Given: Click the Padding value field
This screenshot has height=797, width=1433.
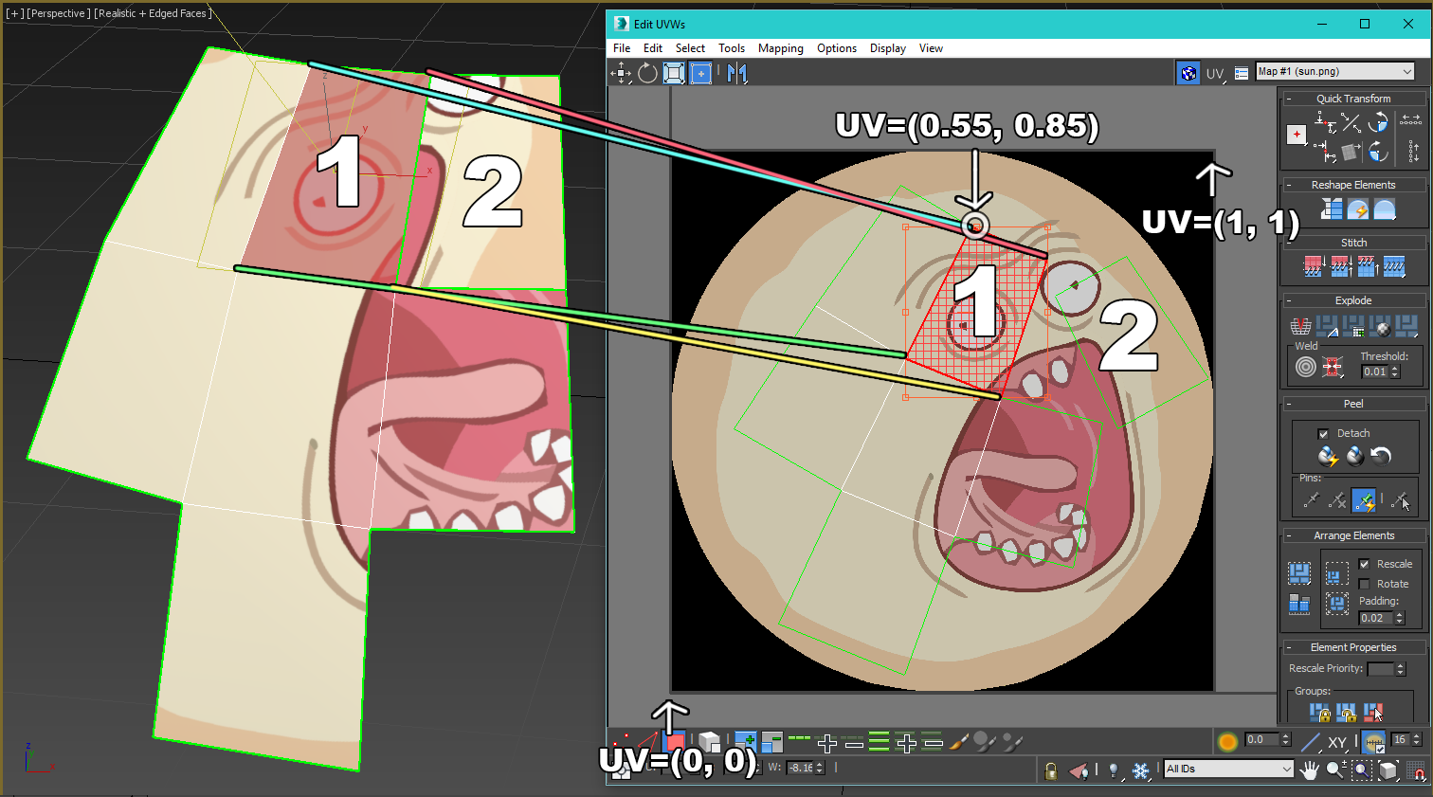Looking at the screenshot, I should pyautogui.click(x=1376, y=618).
